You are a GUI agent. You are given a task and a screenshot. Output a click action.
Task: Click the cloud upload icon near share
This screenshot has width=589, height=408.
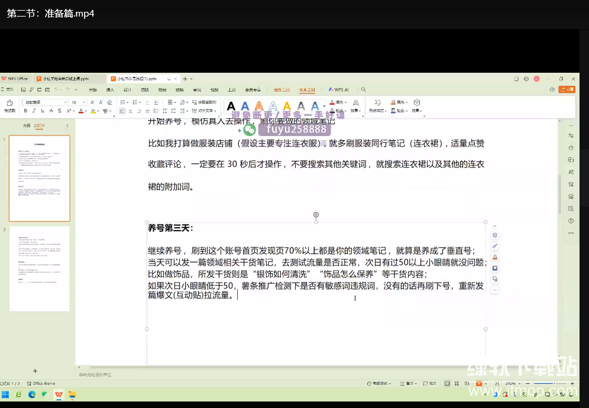[x=552, y=90]
